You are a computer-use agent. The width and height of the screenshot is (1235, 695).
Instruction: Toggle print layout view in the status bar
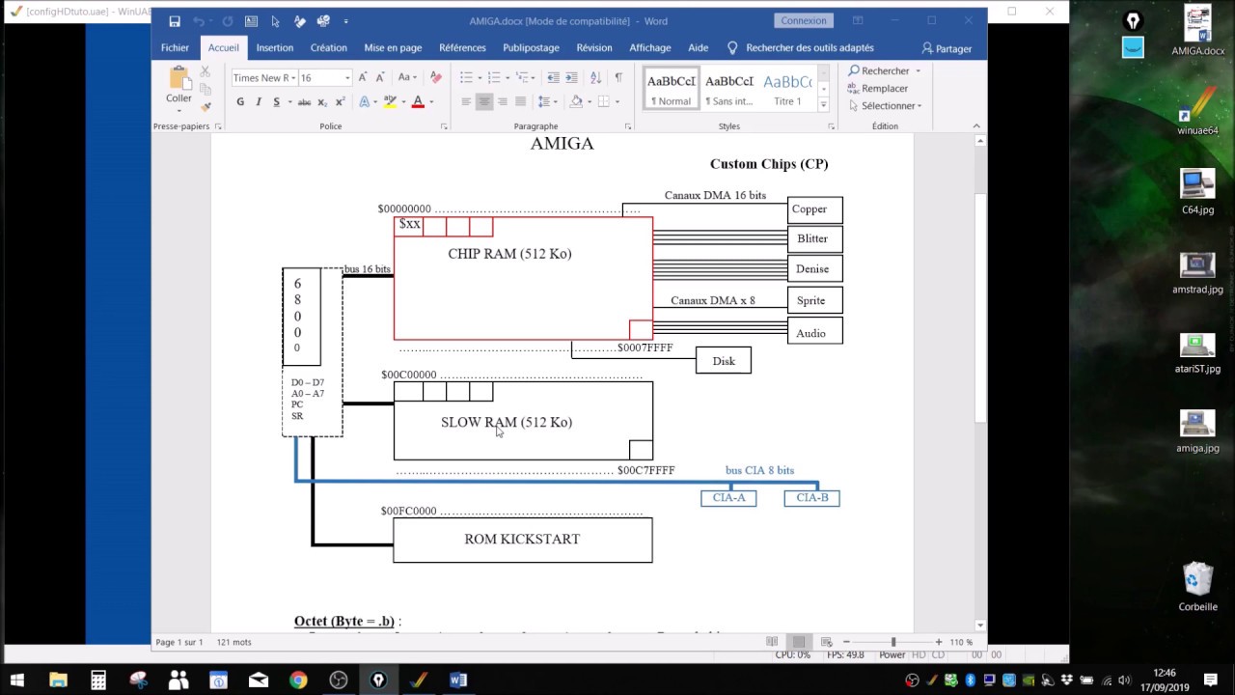(798, 642)
